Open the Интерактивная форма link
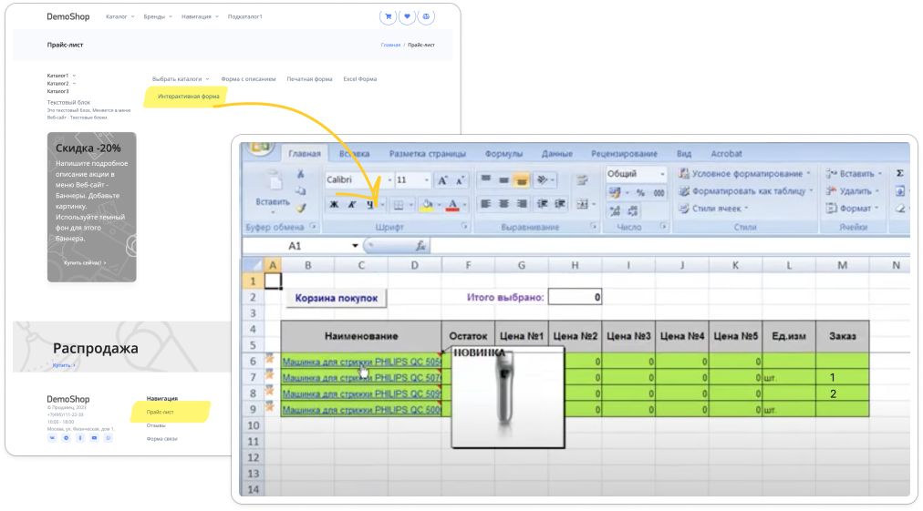Screen dimensions: 923x511 click(x=189, y=97)
